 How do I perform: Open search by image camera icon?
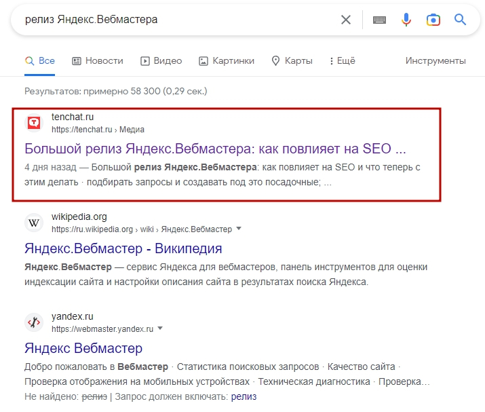433,20
